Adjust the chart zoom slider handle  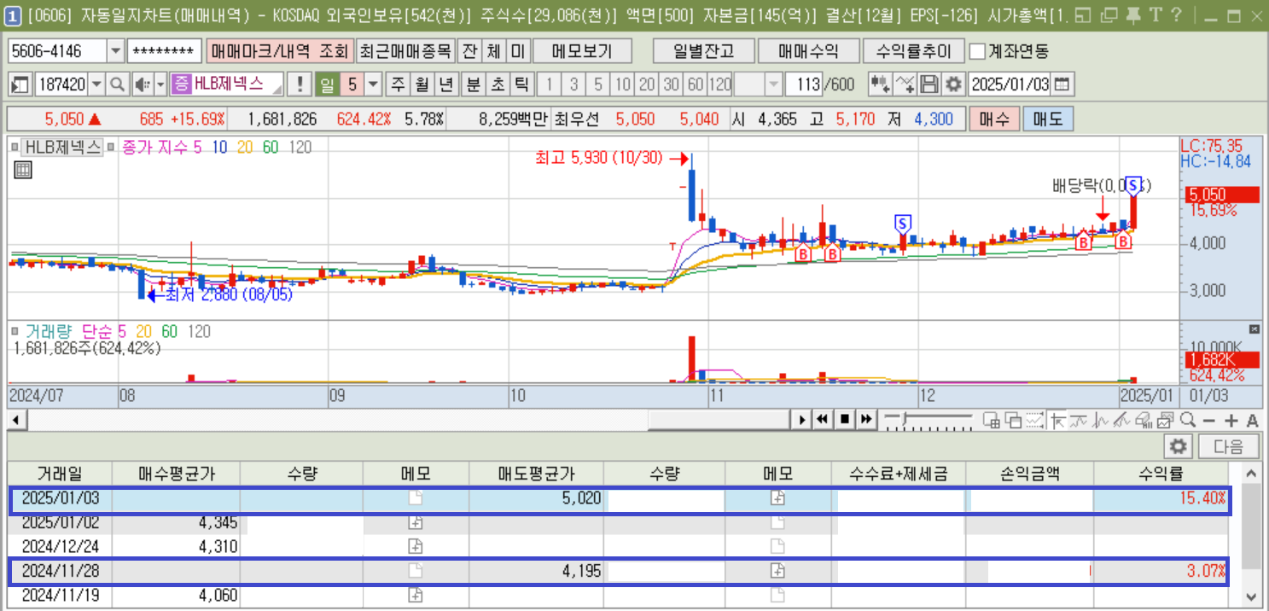click(x=904, y=418)
